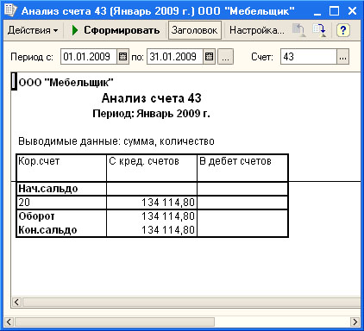
Task: Select the Кор.счет column header
Action: coord(61,168)
